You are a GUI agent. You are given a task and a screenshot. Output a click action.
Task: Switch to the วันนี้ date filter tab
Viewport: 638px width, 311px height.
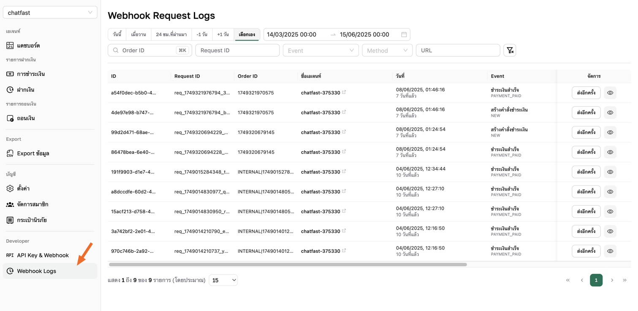point(117,34)
